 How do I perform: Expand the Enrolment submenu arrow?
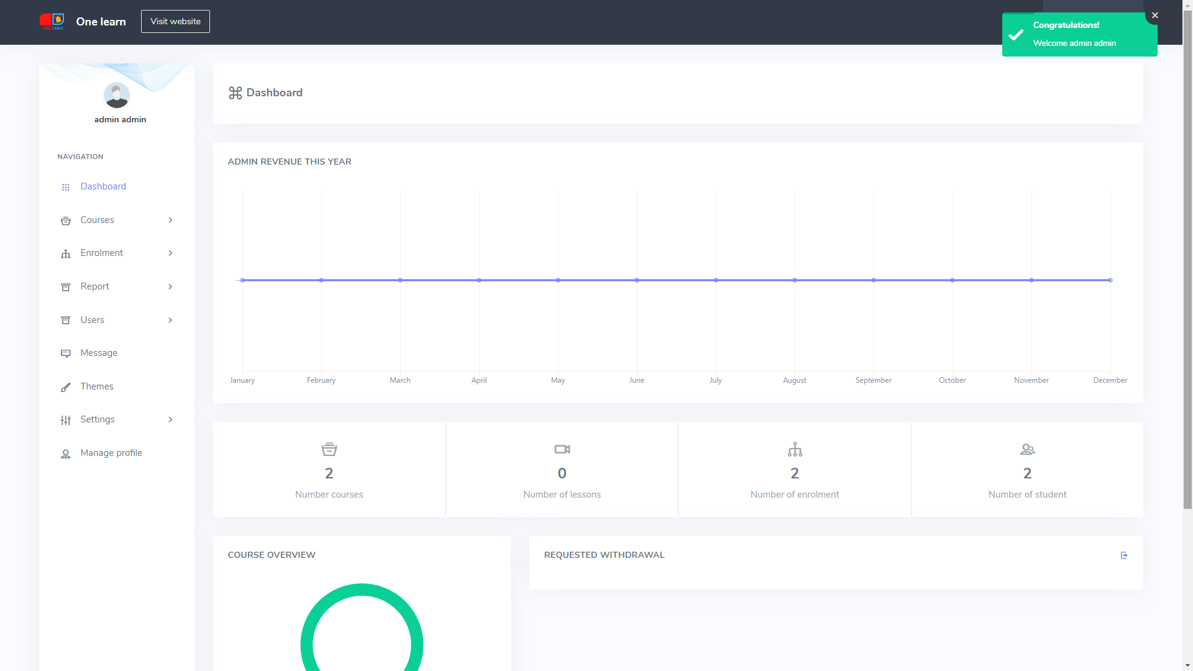coord(170,253)
